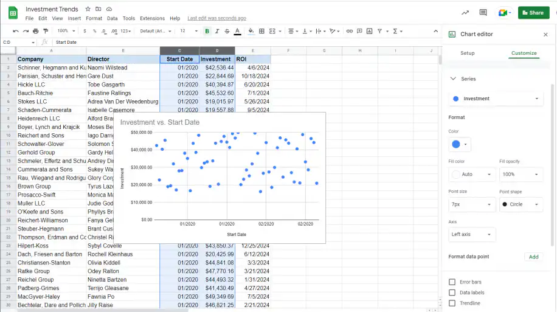Collapse the Series section
The height and width of the screenshot is (312, 557).
453,79
